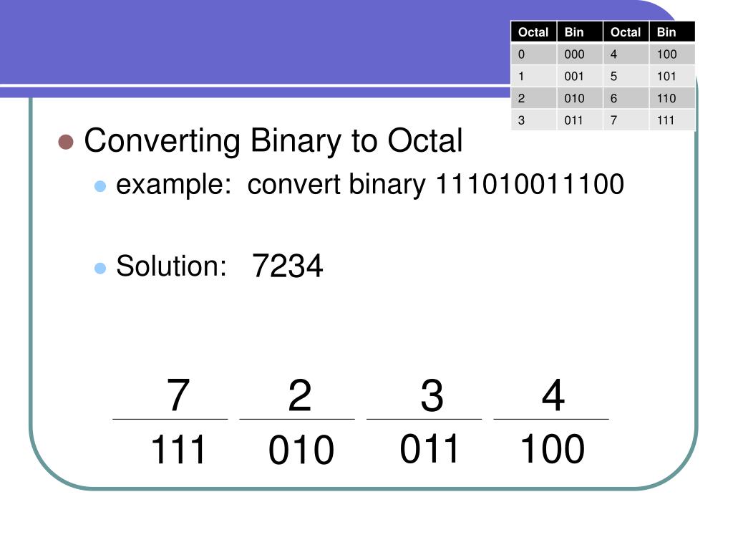
Task: Click the blue bullet next to Solution
Action: [100, 268]
